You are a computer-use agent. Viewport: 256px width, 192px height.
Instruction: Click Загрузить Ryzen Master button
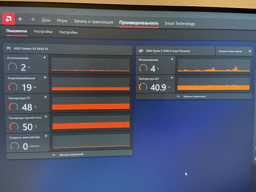click(234, 51)
